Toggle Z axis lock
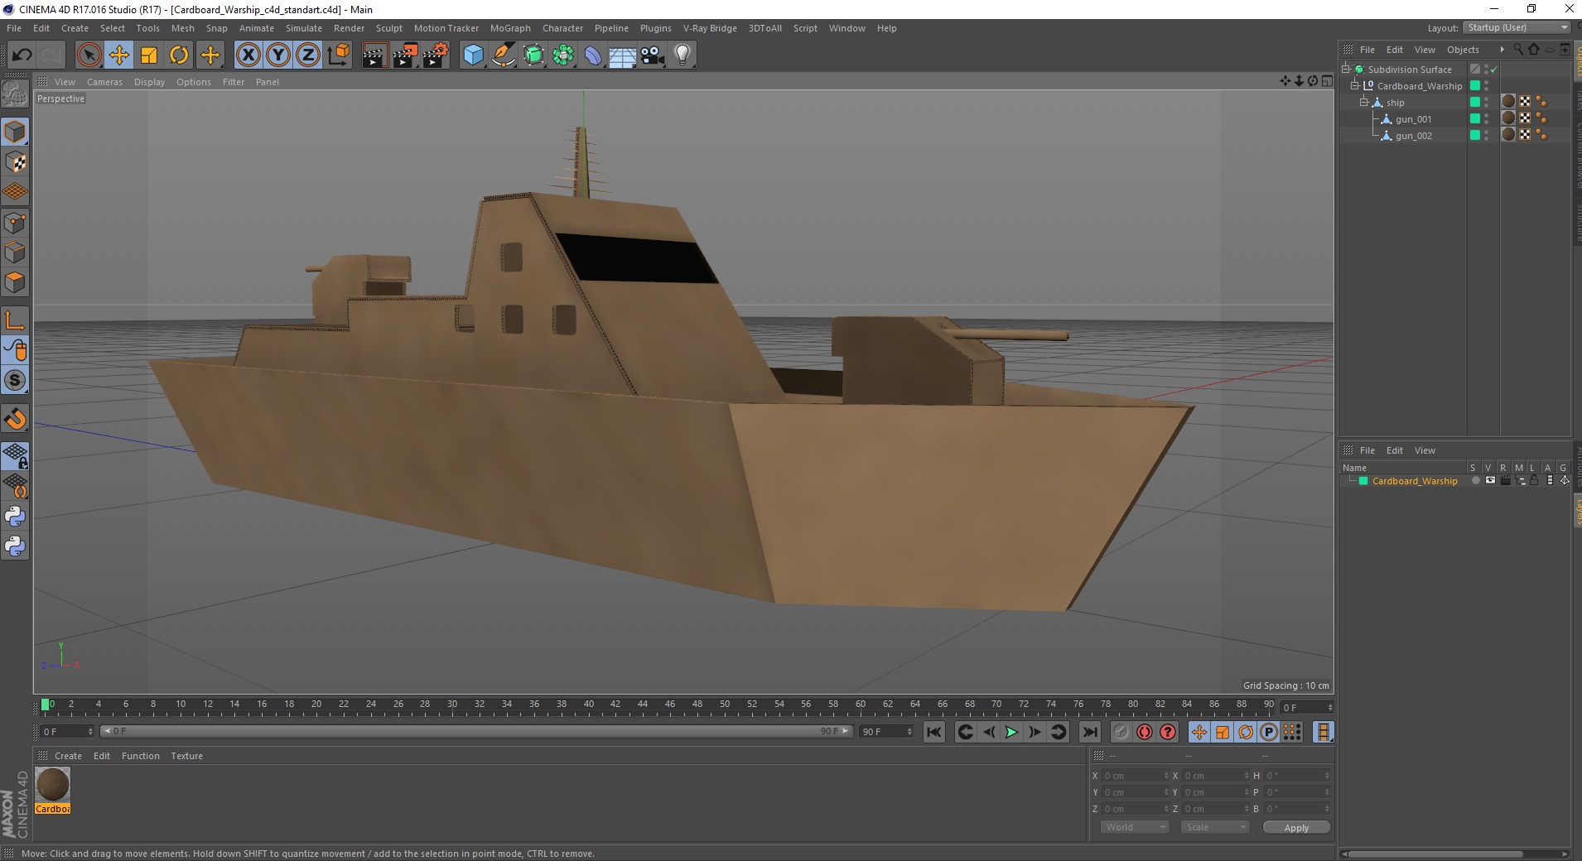This screenshot has height=861, width=1582. 308,55
